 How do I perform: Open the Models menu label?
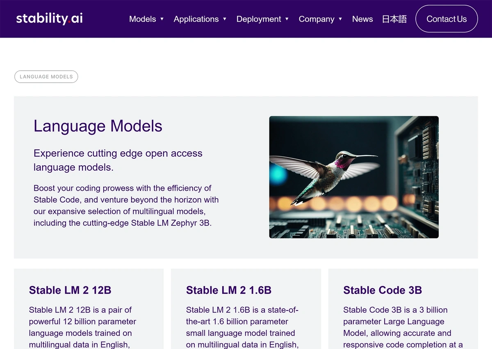(142, 19)
